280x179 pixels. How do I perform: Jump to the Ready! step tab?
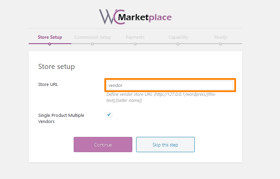pos(221,37)
